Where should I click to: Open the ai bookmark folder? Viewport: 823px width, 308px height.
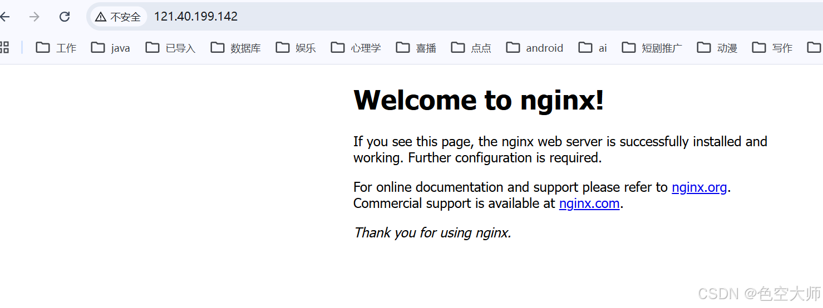click(x=592, y=48)
